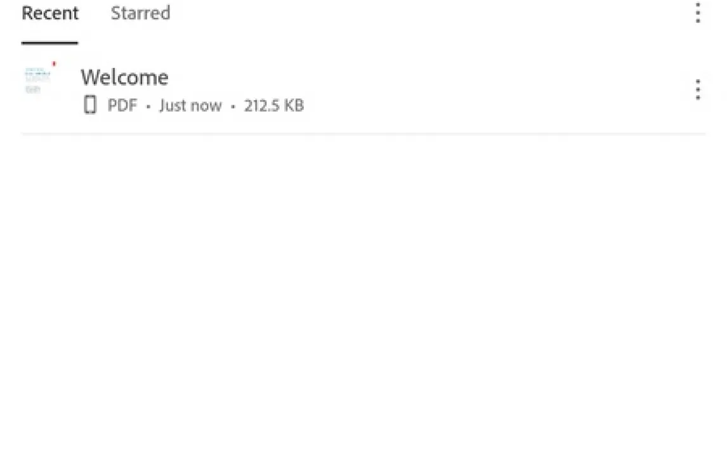Tap the Recent heading text
Image resolution: width=727 pixels, height=454 pixels.
click(50, 13)
